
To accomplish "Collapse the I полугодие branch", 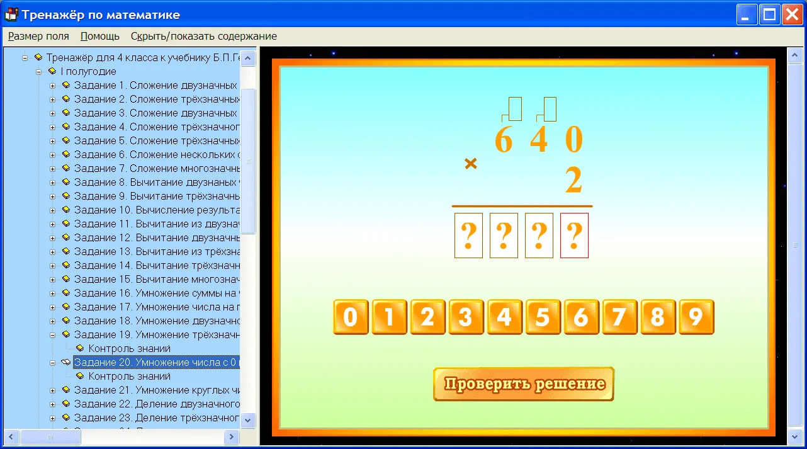I will (39, 71).
